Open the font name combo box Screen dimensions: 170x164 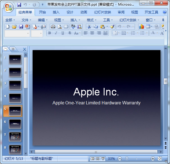(x=17, y=34)
